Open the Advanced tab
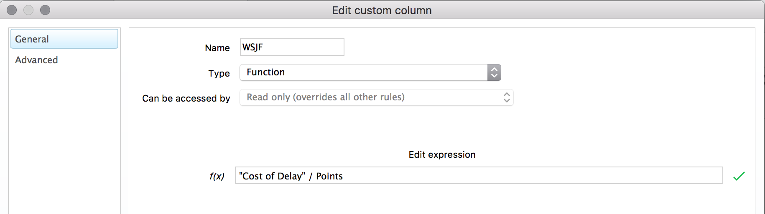Screen dimensions: 765x214 [x=37, y=60]
